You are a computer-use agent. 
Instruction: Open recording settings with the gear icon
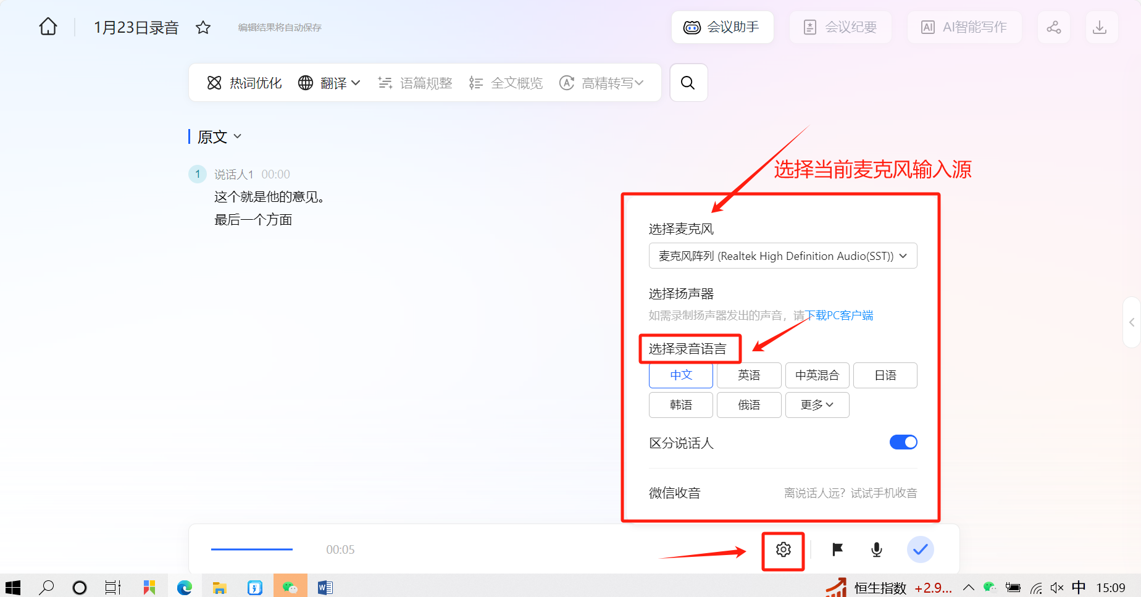783,549
